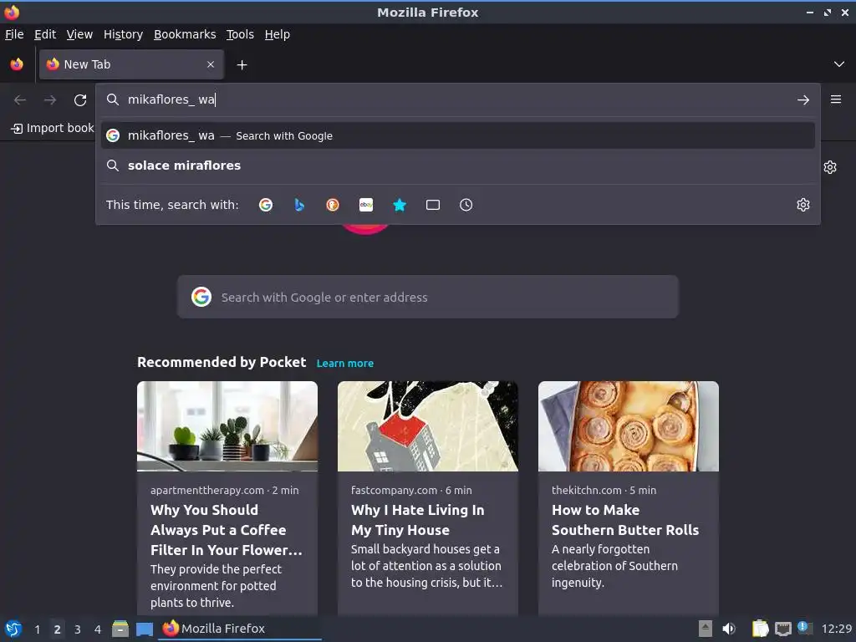
Task: Search bookmarks with the star icon
Action: [x=400, y=205]
